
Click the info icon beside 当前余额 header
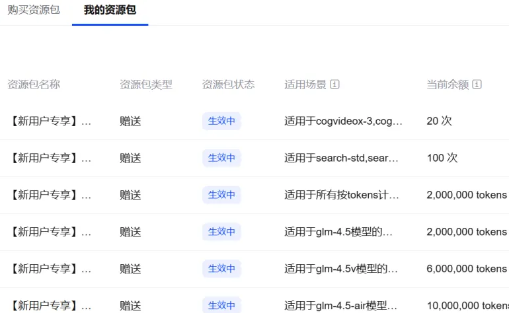coord(477,85)
